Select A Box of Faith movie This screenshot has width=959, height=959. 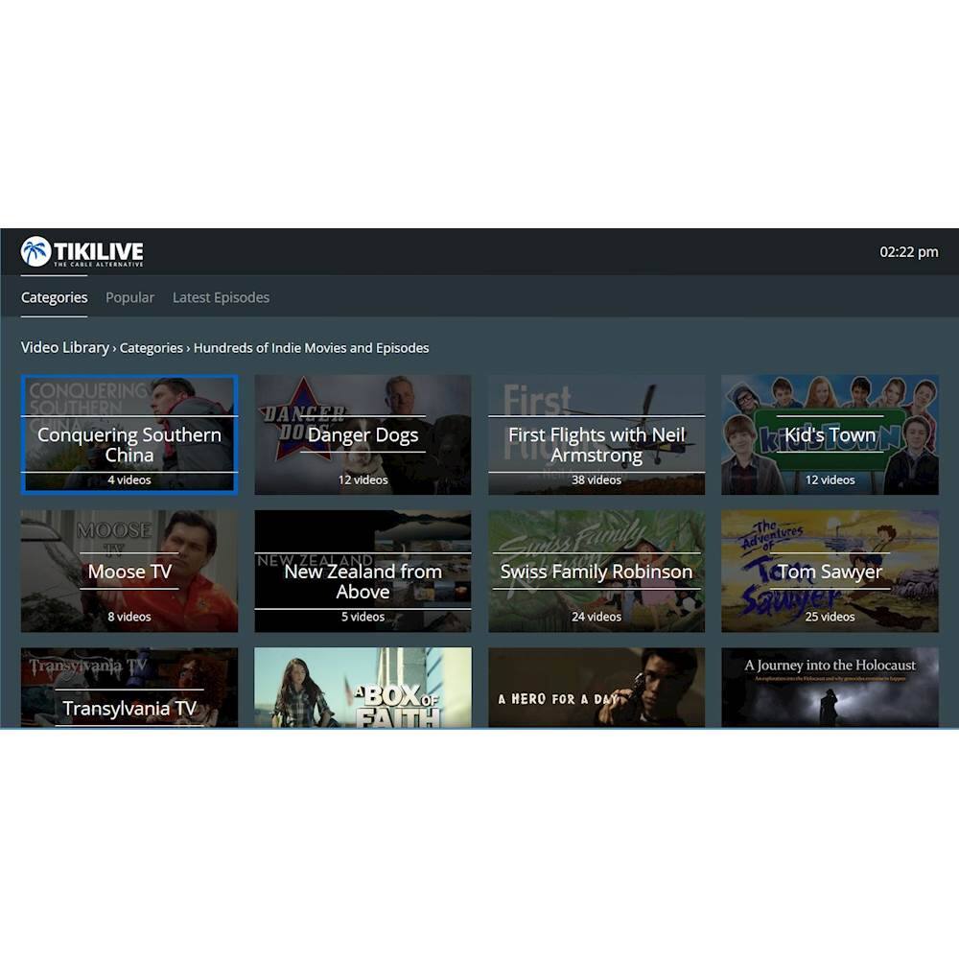point(363,689)
